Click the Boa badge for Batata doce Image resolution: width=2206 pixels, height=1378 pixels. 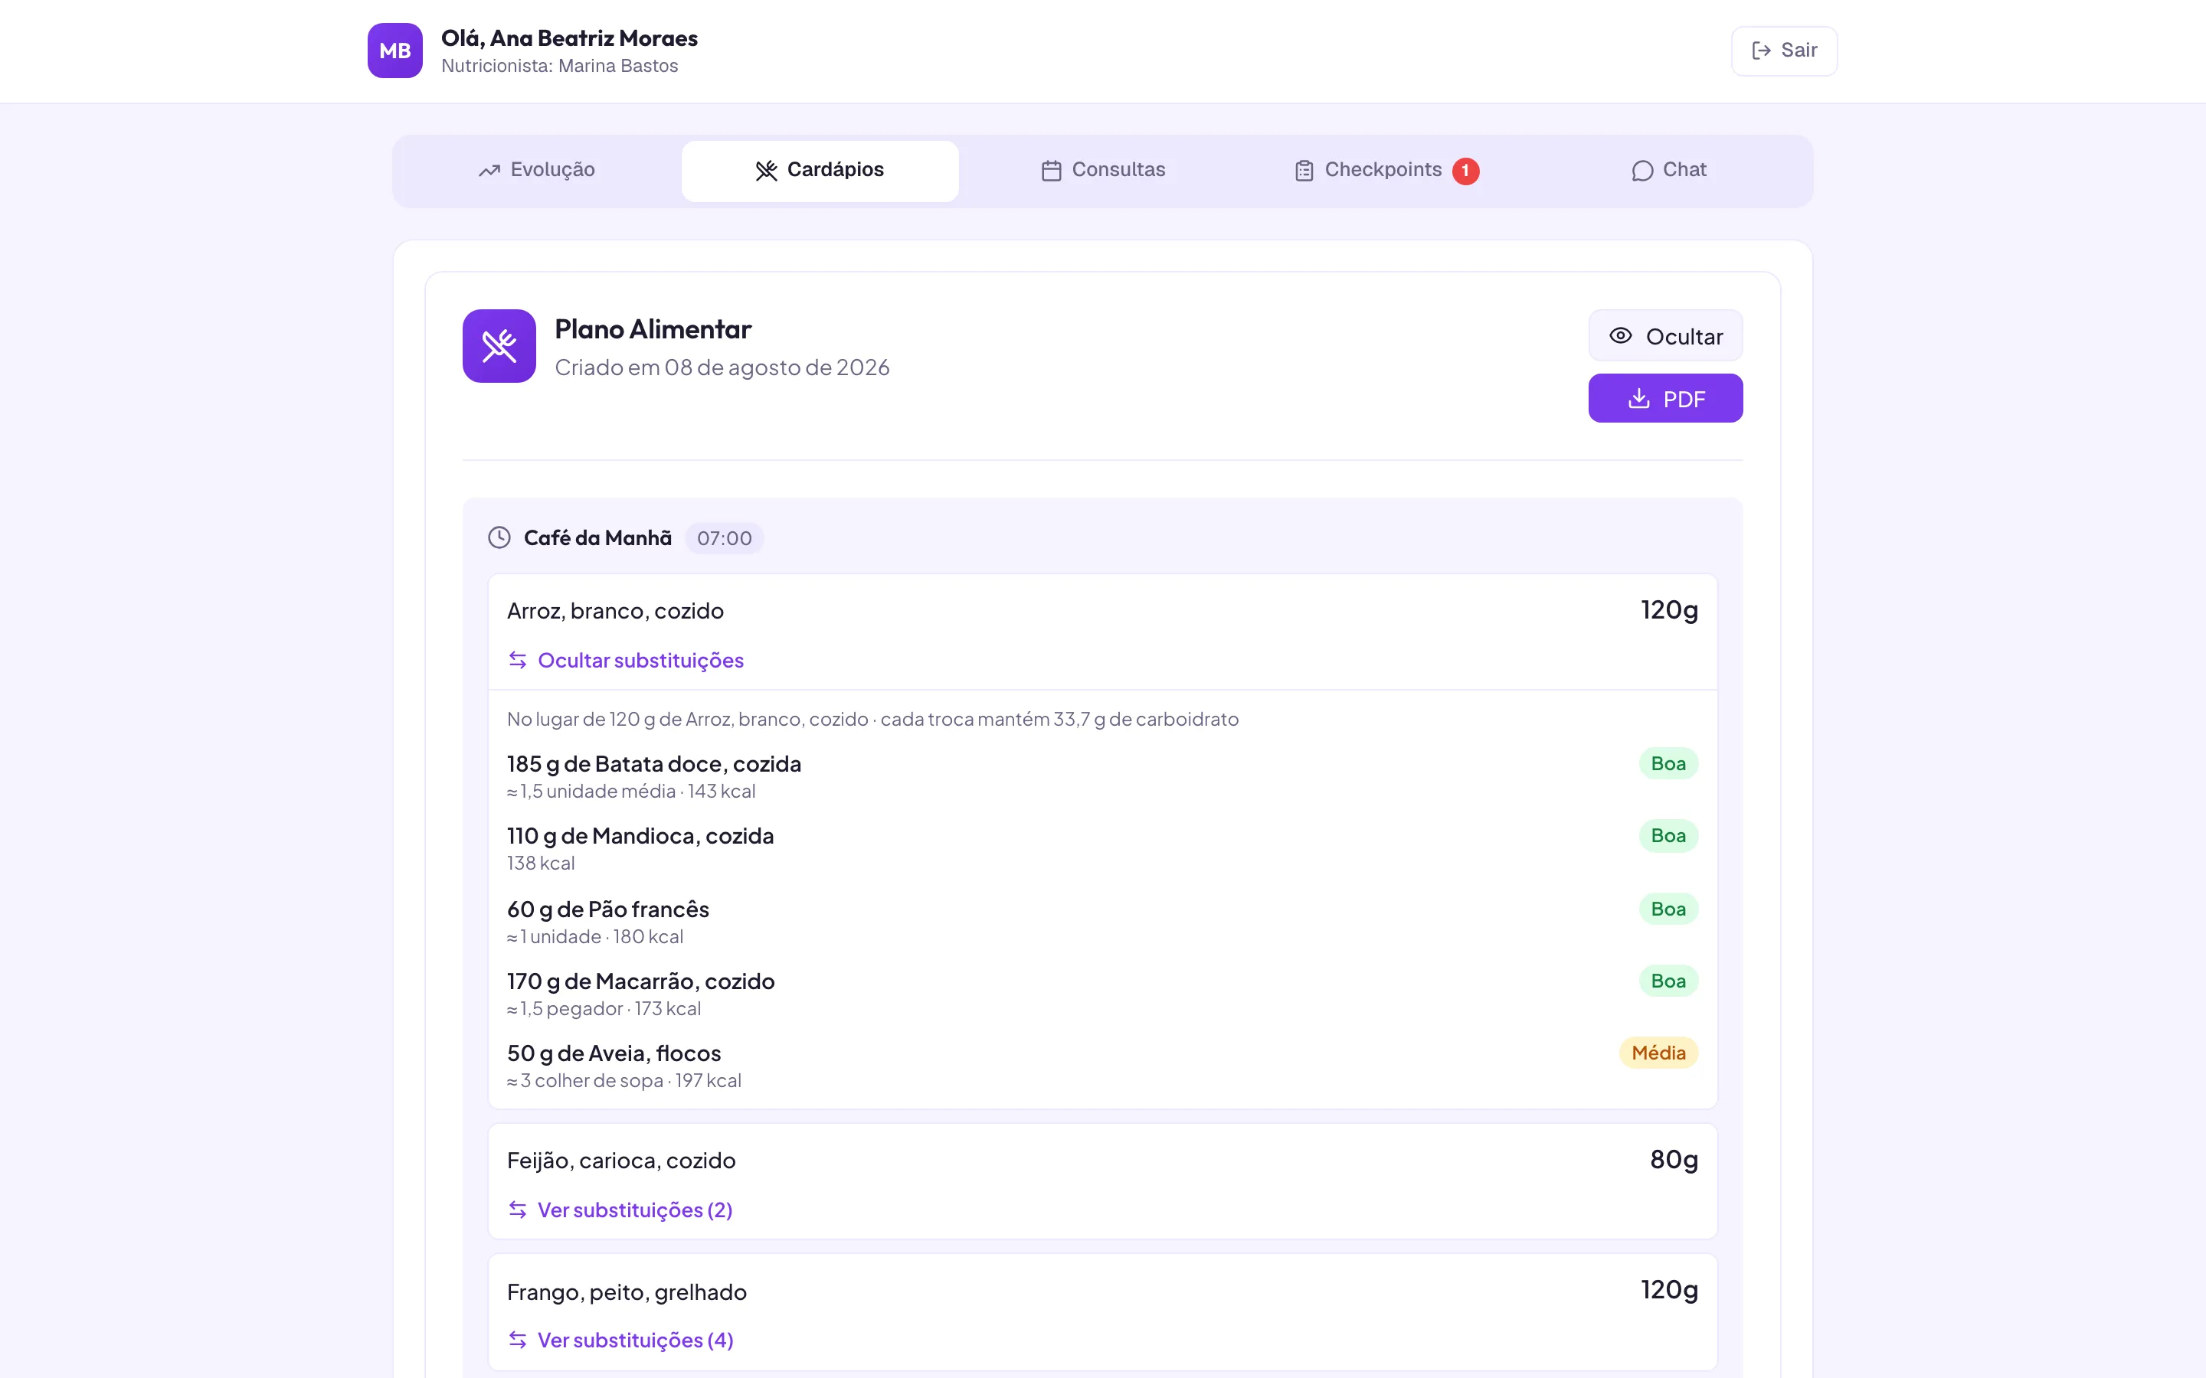[1668, 764]
